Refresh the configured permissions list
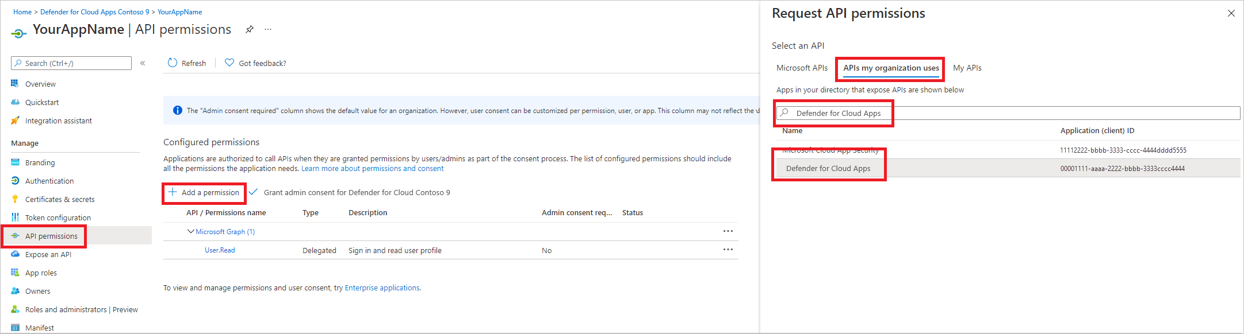Screen dimensions: 1244x334 186,63
